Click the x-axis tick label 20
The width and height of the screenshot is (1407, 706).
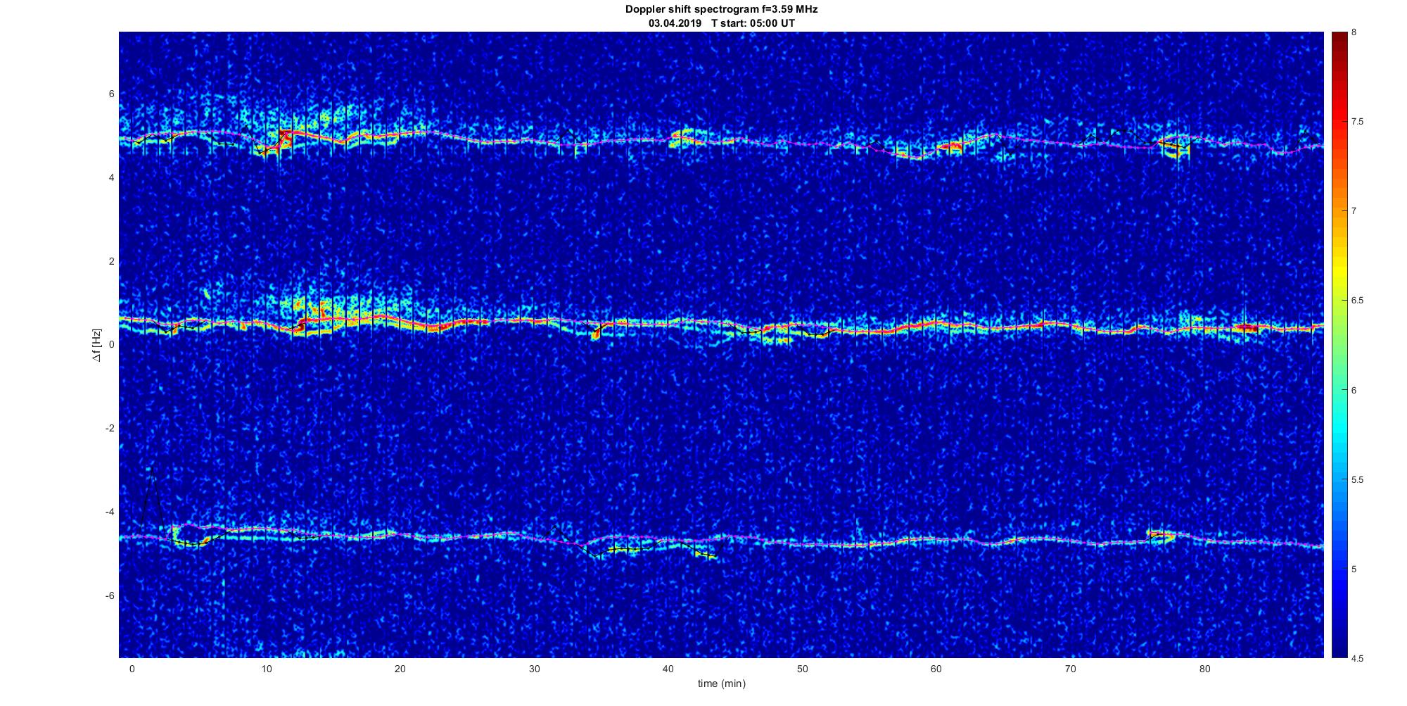400,669
